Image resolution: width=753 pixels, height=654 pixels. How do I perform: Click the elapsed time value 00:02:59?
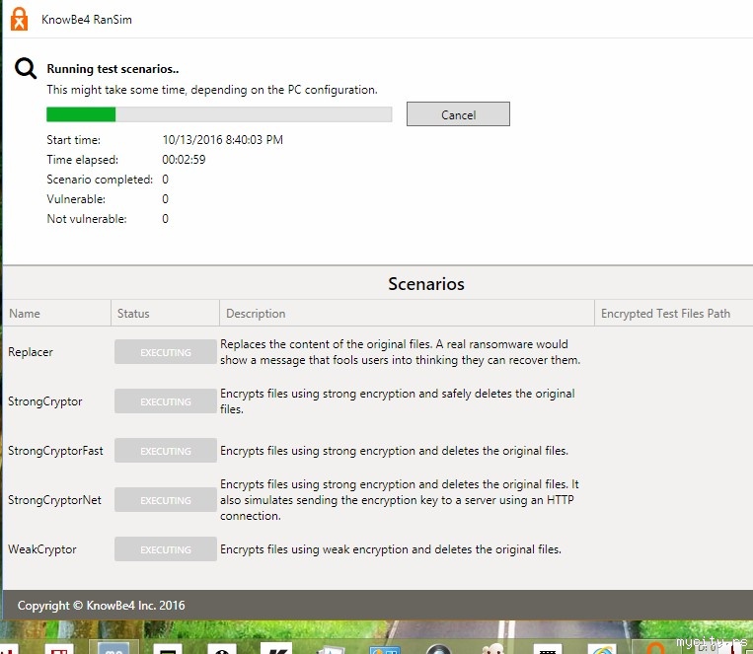coord(184,160)
